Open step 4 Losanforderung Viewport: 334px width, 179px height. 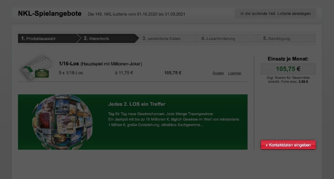point(218,38)
